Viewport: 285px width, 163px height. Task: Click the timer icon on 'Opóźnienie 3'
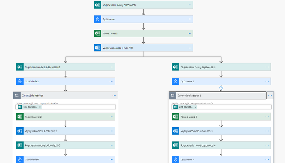(175, 81)
